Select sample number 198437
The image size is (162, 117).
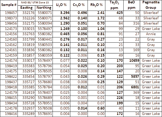coord(11,82)
